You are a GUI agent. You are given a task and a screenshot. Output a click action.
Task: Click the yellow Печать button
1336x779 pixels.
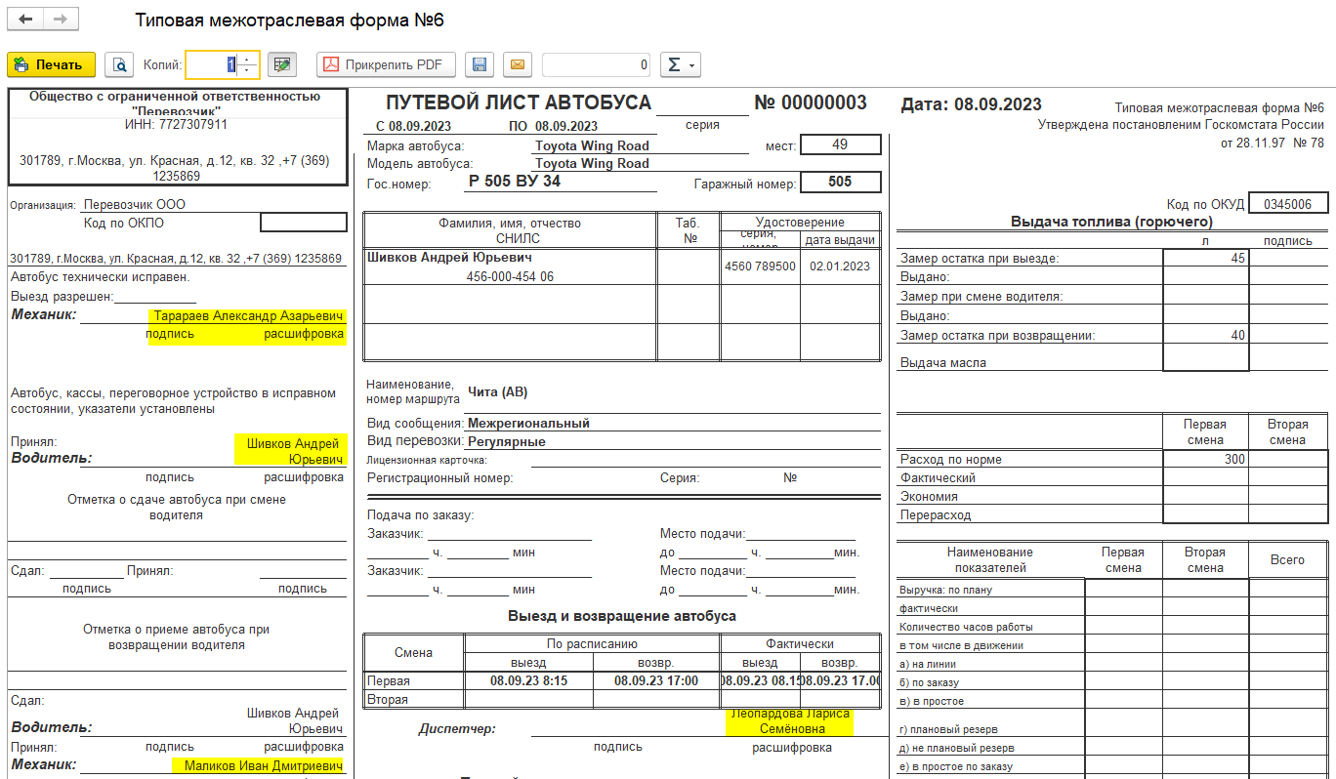[x=51, y=64]
